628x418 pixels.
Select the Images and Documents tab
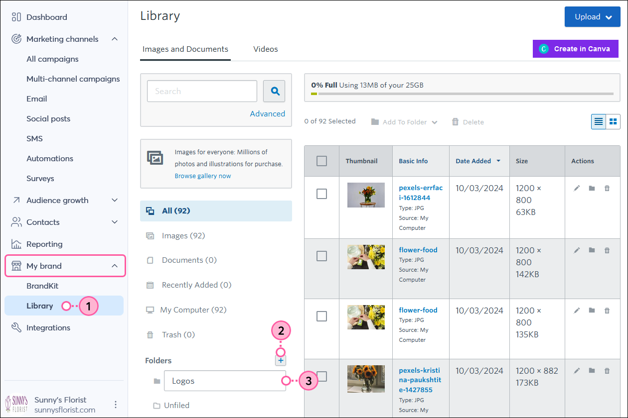pos(185,49)
